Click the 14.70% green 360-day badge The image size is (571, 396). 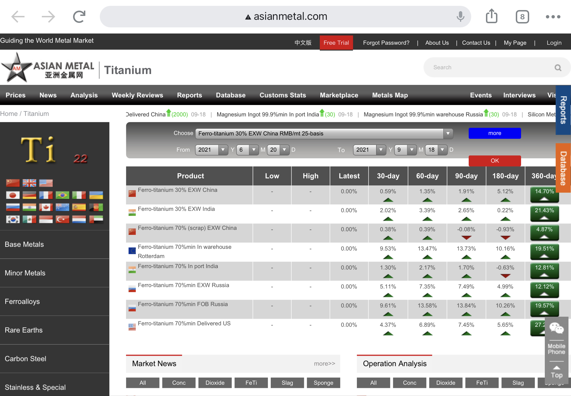(x=544, y=194)
